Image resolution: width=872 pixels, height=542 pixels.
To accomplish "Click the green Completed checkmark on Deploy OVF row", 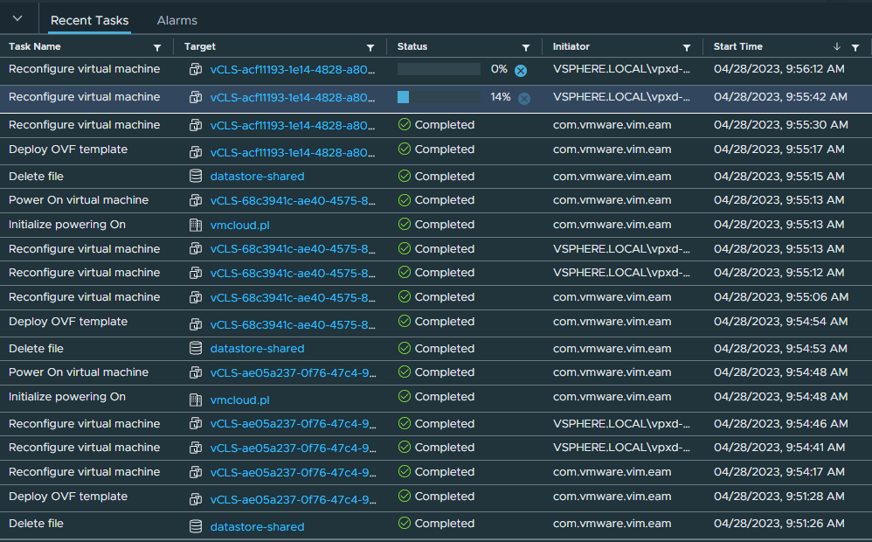I will (404, 149).
